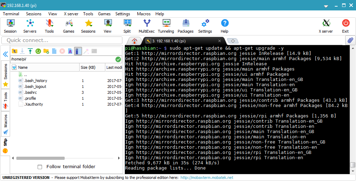Open the Macros menu in menu bar
Viewport: 356px width, 181px height.
pyautogui.click(x=144, y=14)
